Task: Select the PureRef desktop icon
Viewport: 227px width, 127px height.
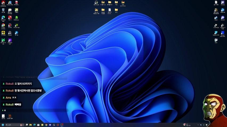Action: tap(10, 33)
